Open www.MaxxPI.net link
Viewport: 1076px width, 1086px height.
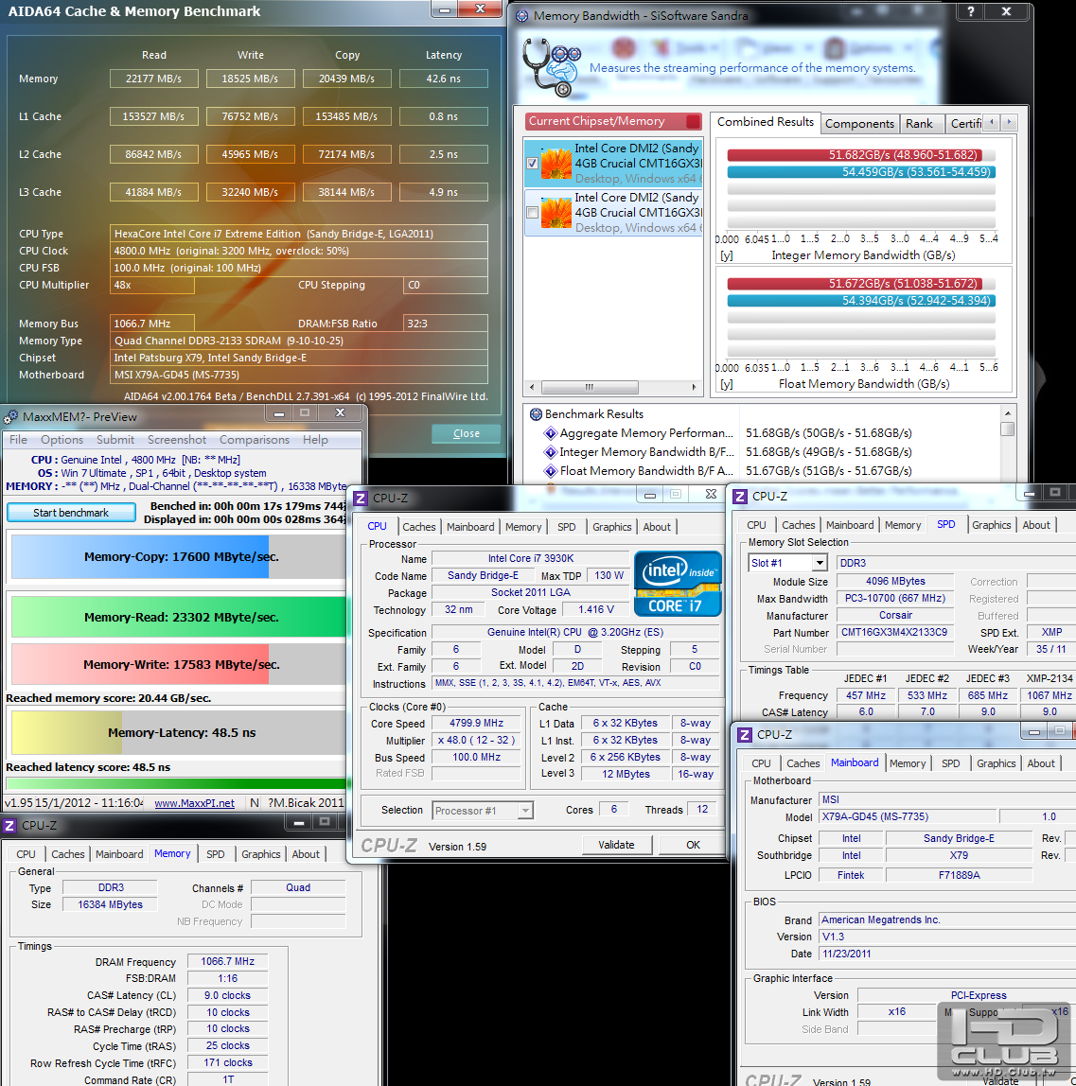[x=194, y=803]
